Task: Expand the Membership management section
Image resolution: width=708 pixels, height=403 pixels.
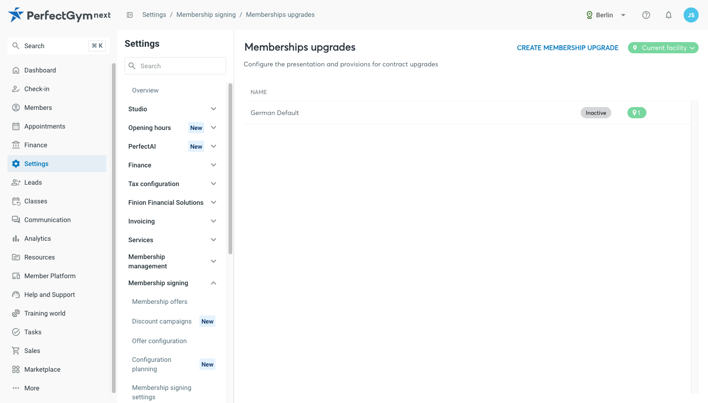Action: pyautogui.click(x=214, y=261)
